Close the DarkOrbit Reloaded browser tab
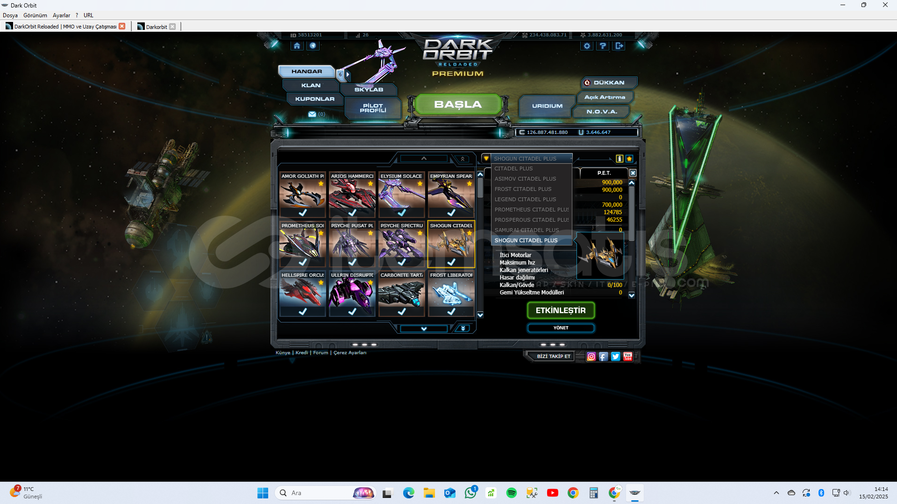 (x=122, y=26)
